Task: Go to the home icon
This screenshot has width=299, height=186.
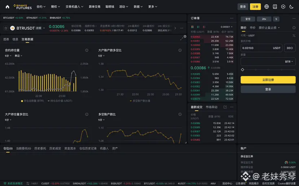Action: pyautogui.click(x=8, y=7)
